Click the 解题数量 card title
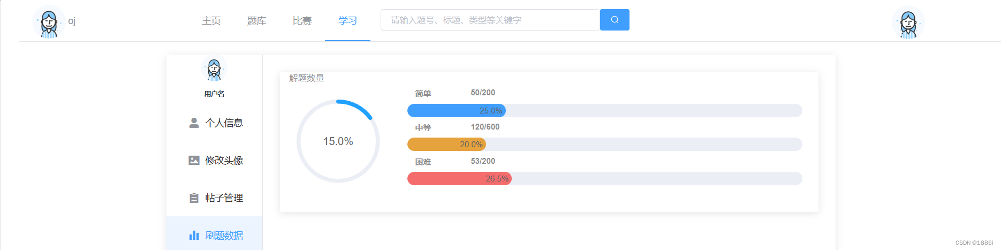 [307, 78]
